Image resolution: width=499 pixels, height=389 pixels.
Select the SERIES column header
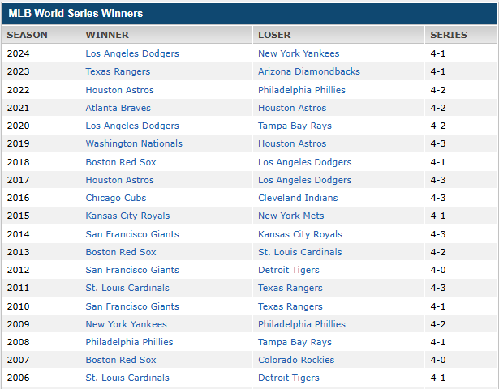(449, 35)
